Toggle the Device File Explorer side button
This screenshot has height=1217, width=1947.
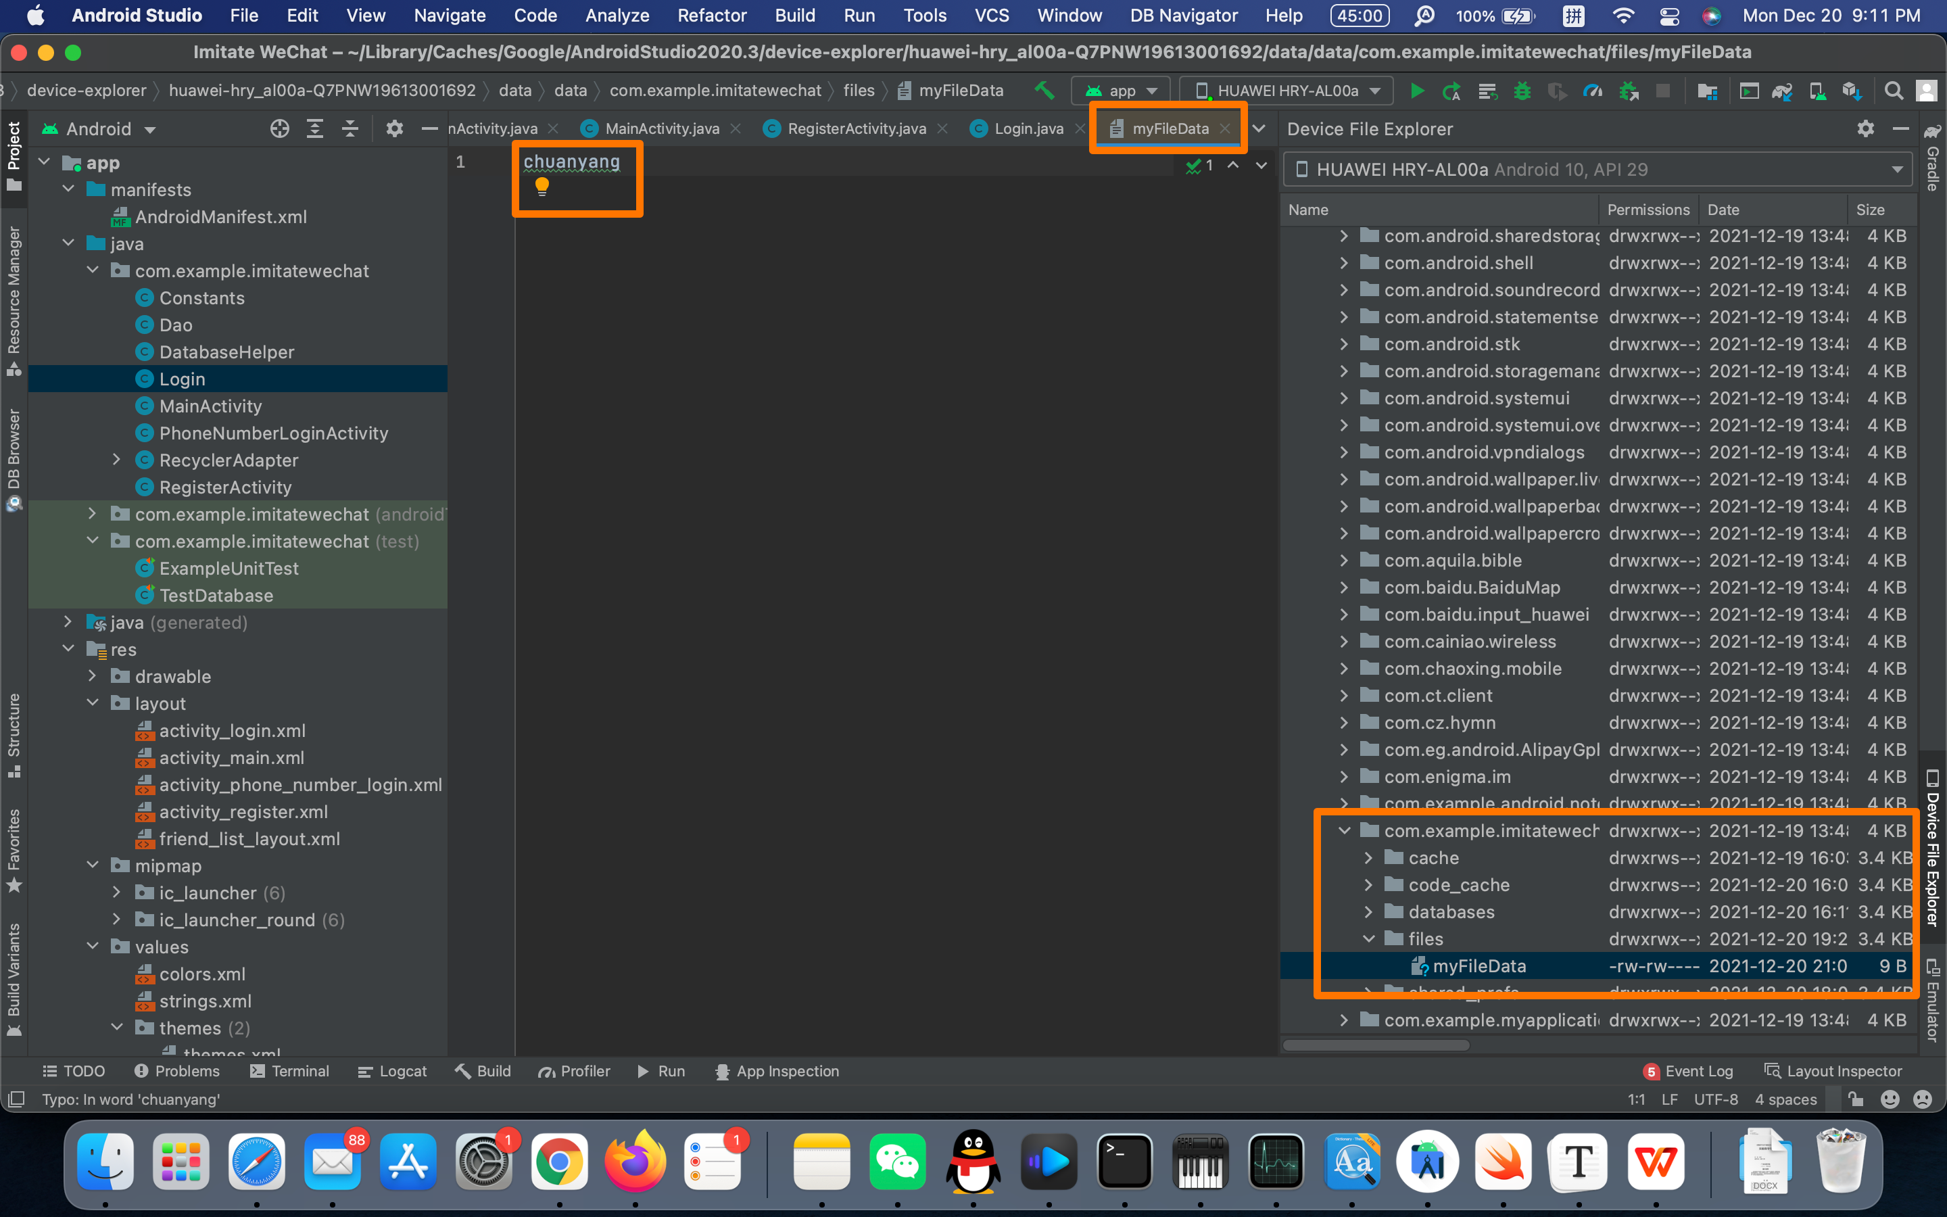1931,848
